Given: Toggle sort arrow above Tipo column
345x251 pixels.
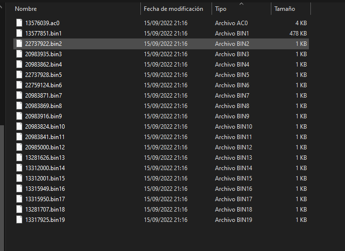Looking at the screenshot, I should (x=241, y=4).
